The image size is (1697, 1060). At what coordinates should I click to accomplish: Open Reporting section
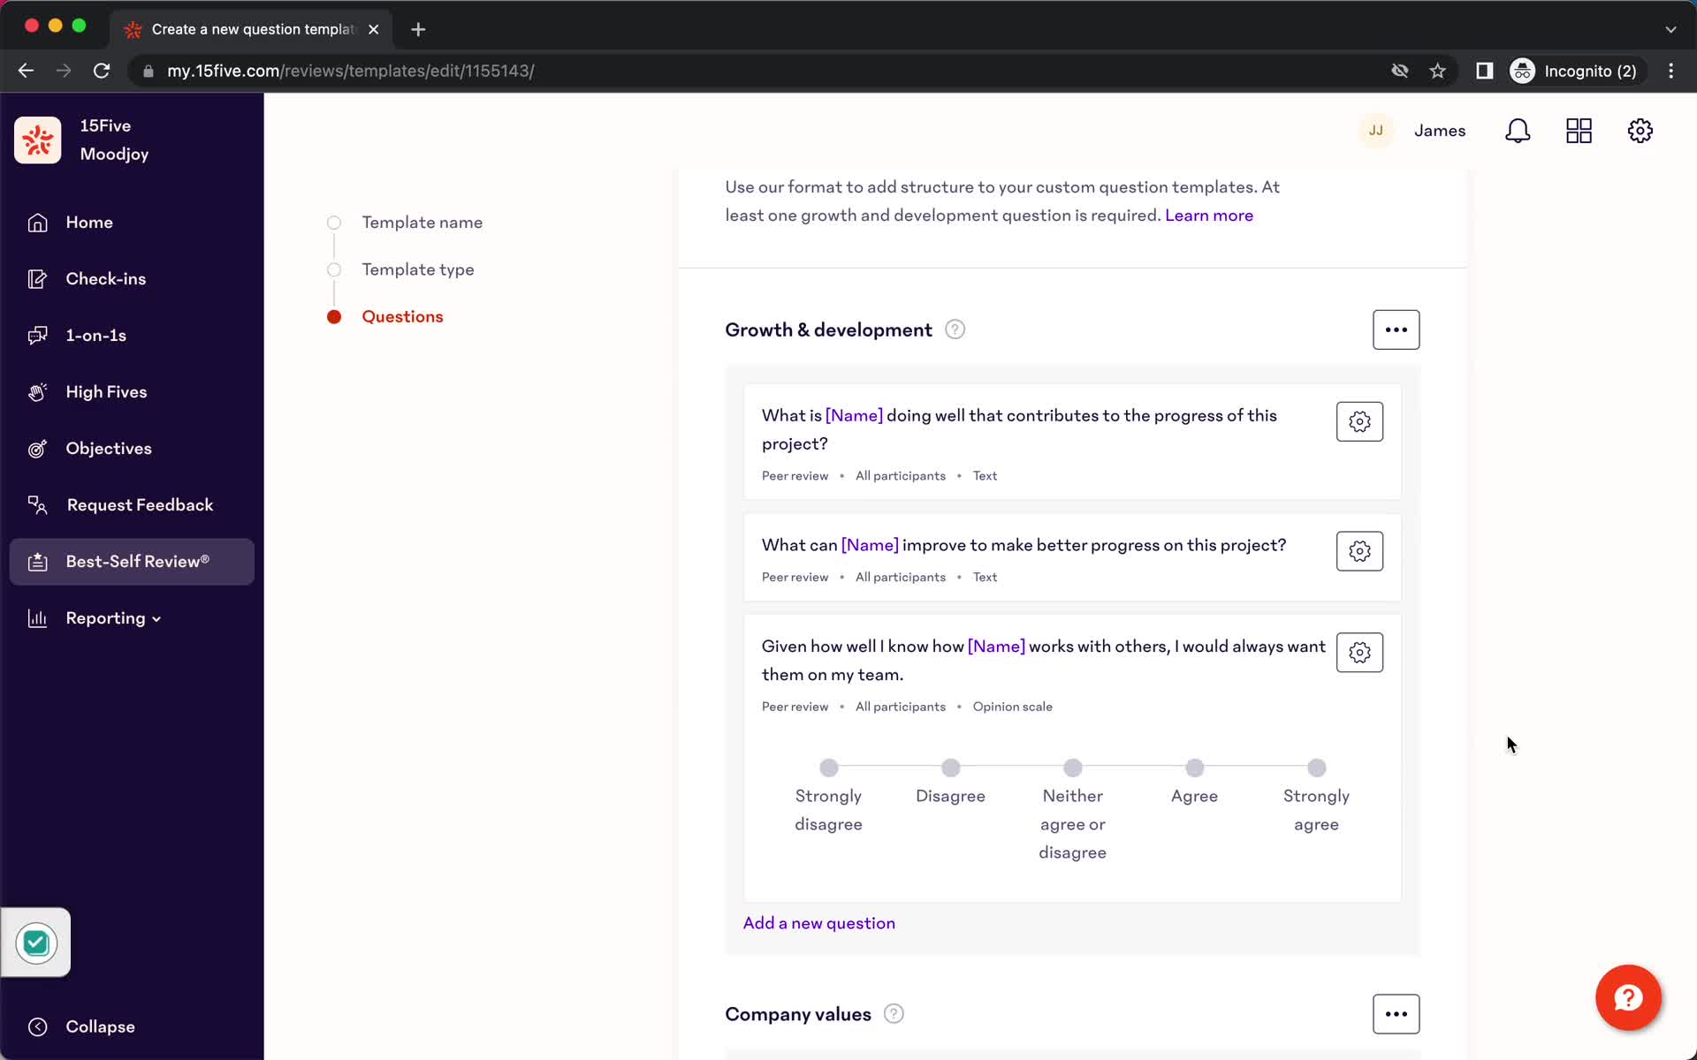tap(105, 618)
